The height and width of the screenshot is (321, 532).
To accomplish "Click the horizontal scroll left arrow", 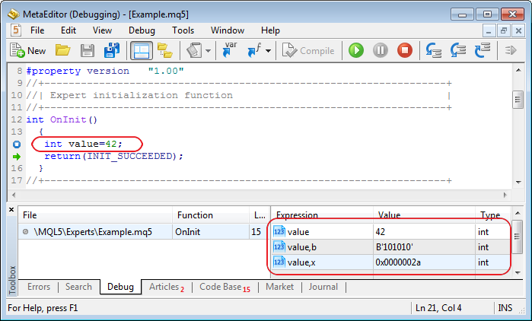I will point(14,195).
